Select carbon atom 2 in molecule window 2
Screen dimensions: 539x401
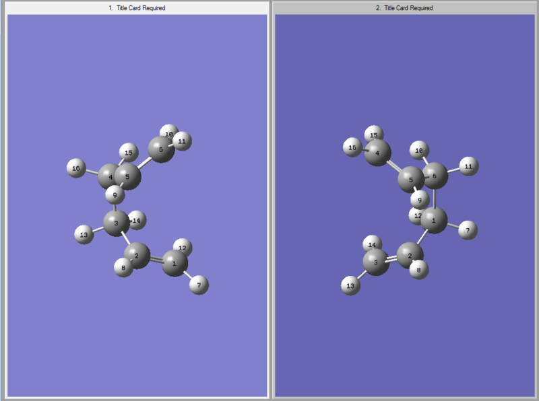click(410, 256)
